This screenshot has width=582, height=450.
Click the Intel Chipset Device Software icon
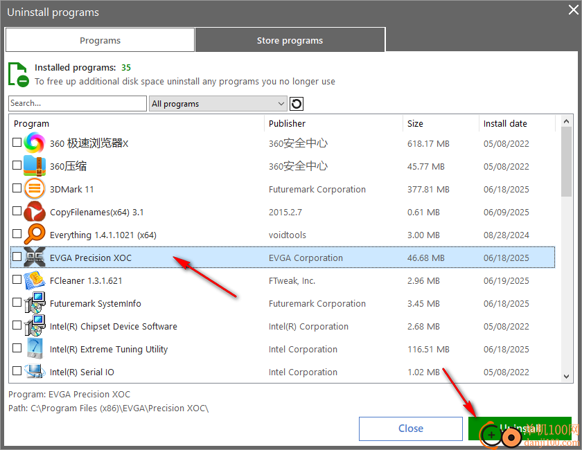coord(35,325)
